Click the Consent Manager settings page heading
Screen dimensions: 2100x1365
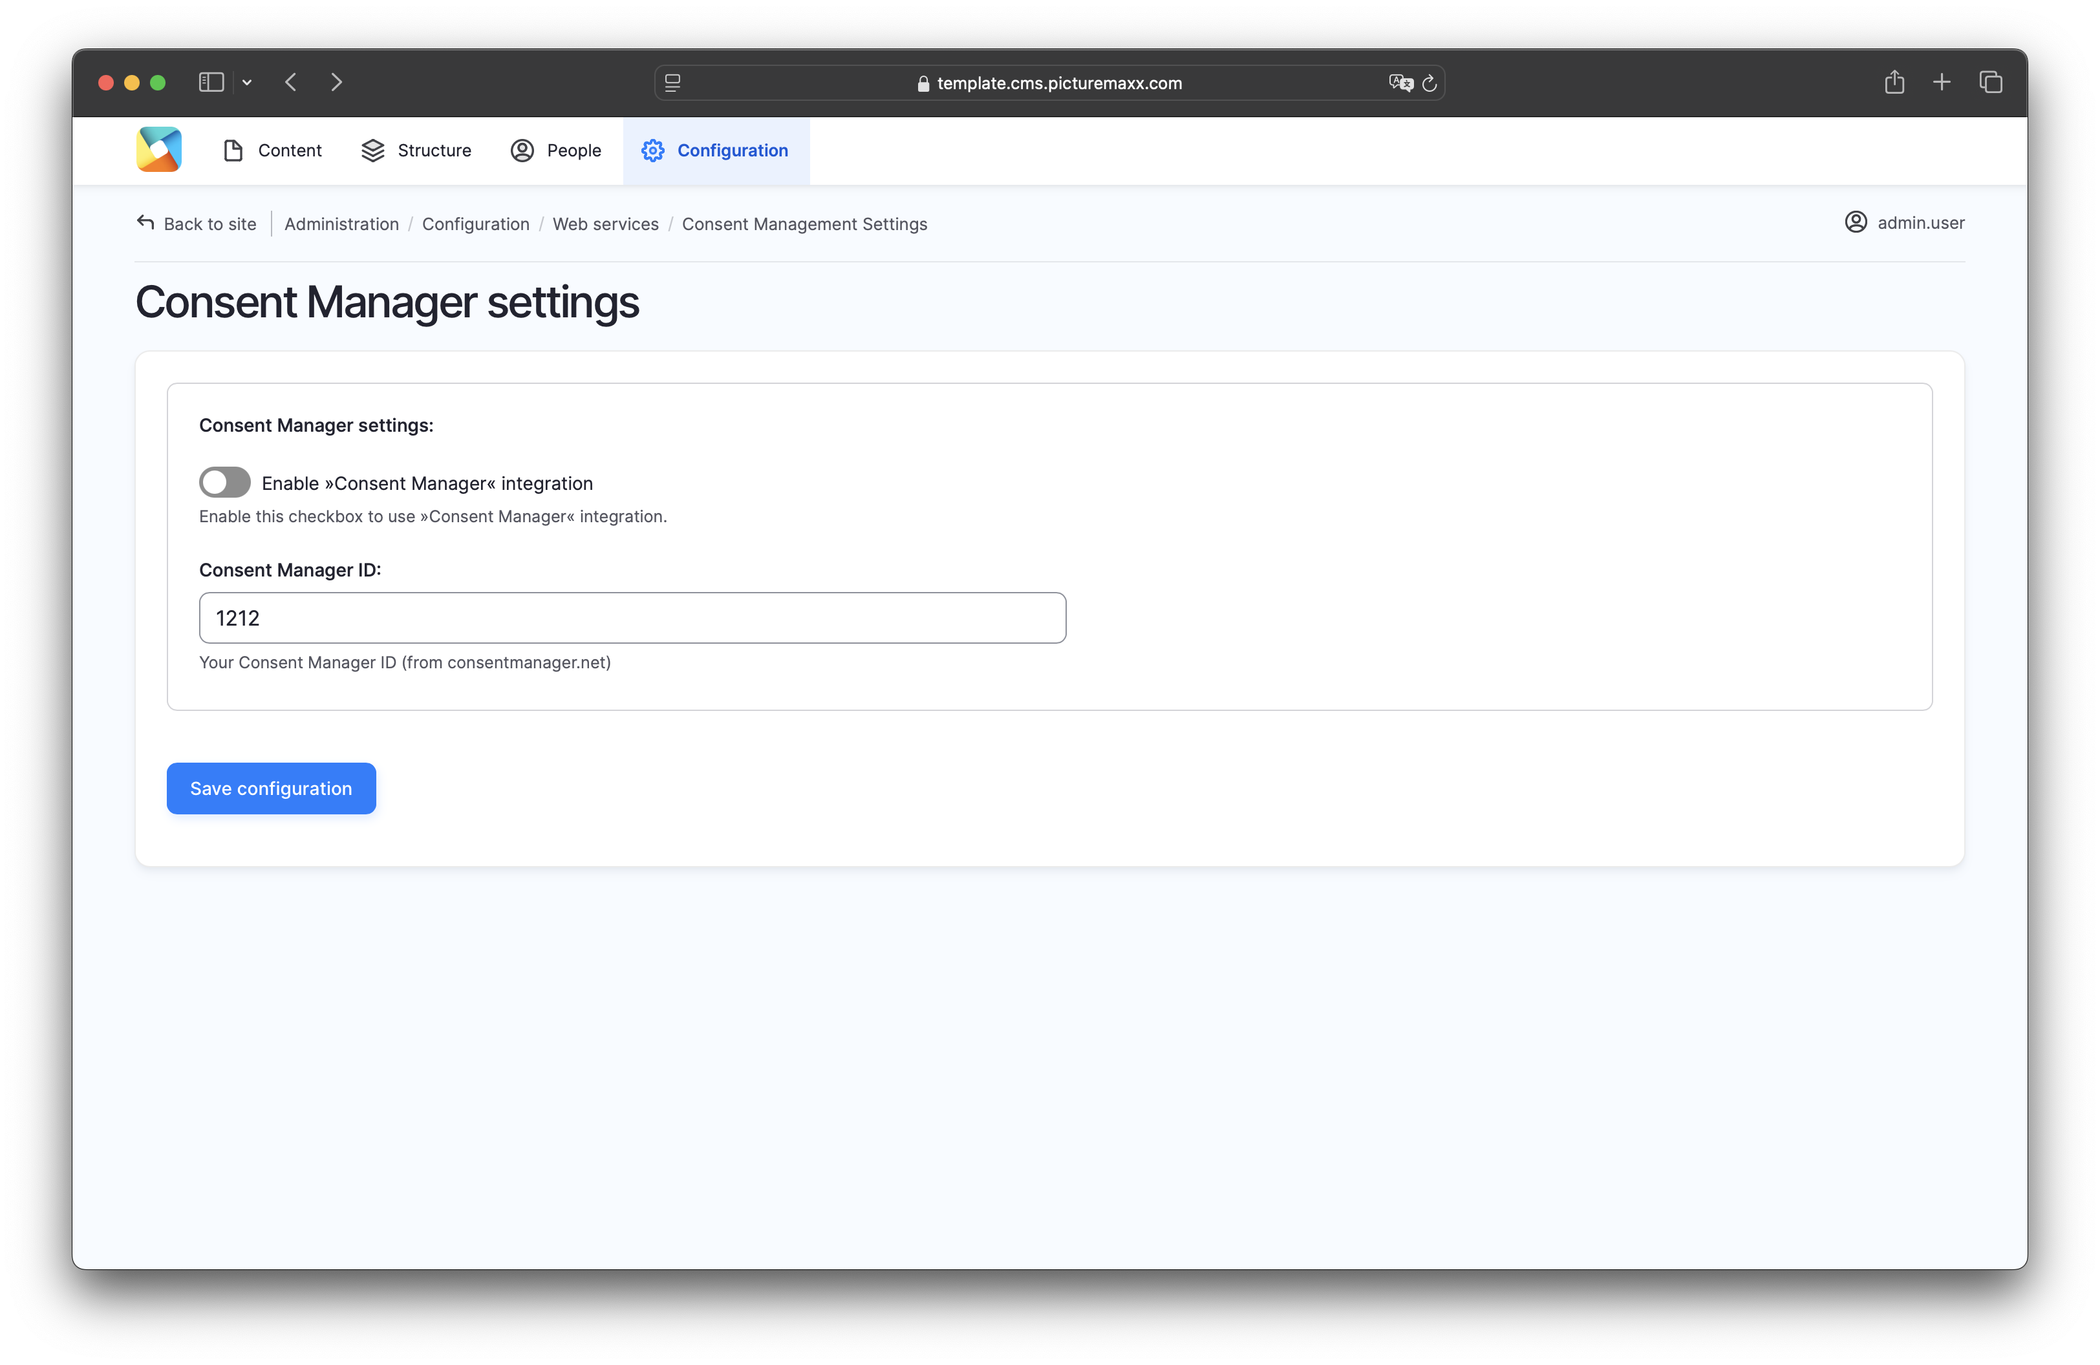(387, 302)
